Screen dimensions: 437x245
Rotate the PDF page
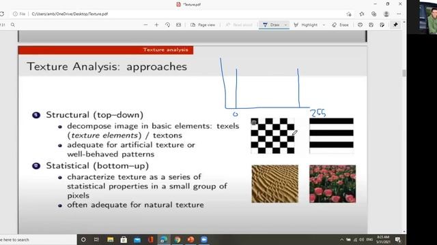click(x=167, y=24)
